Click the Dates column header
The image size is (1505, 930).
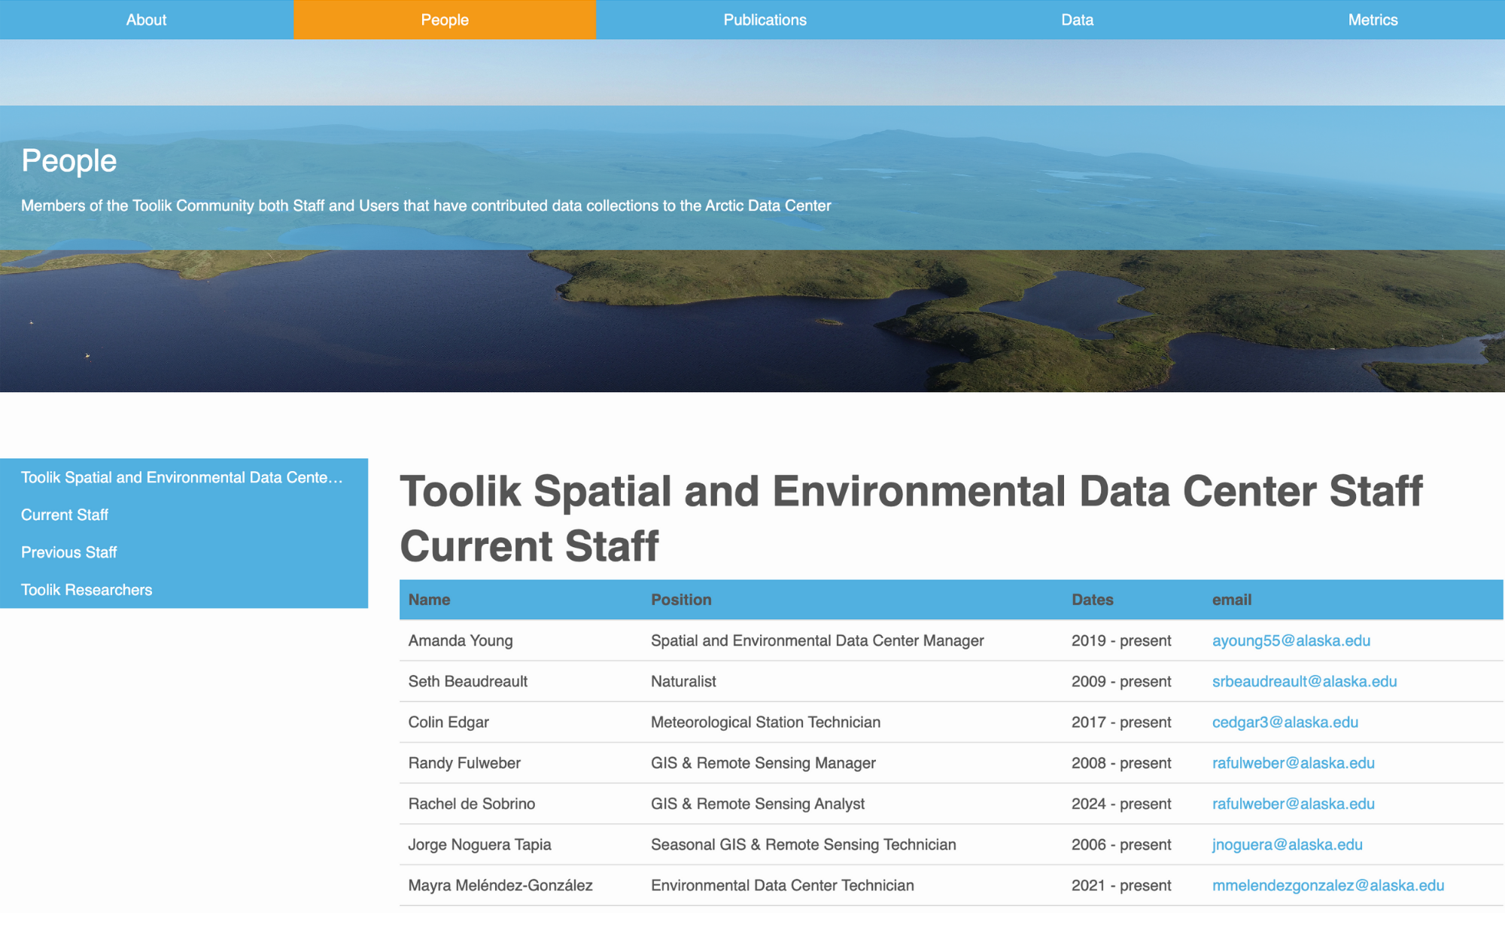(x=1092, y=600)
